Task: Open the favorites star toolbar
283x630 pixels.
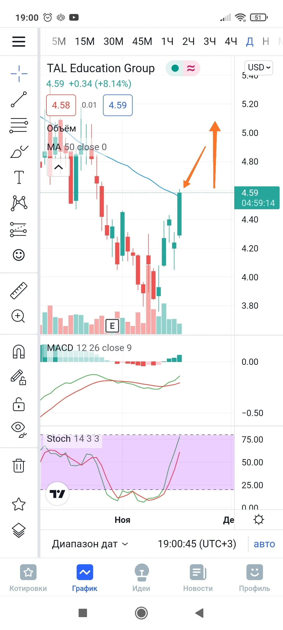Action: click(x=19, y=504)
